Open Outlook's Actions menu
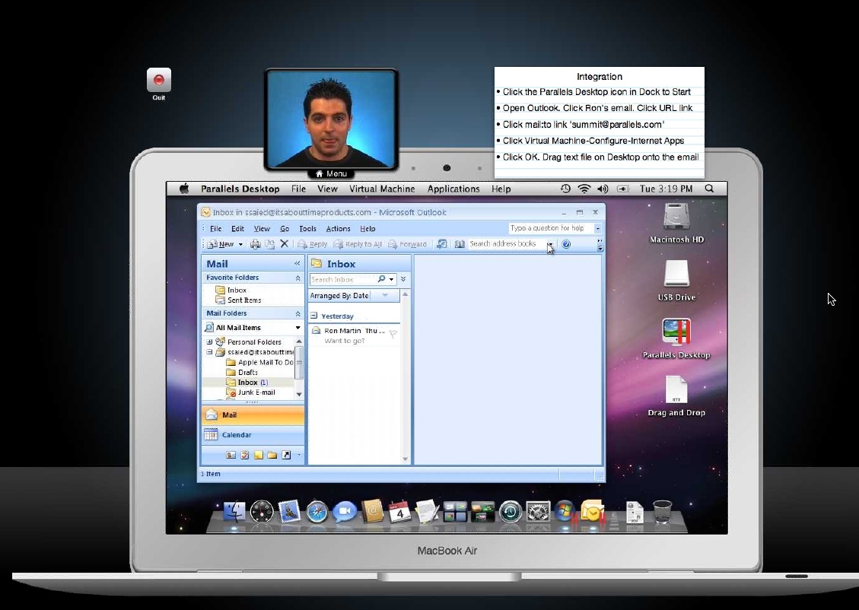Screen dimensions: 859x610 point(338,229)
